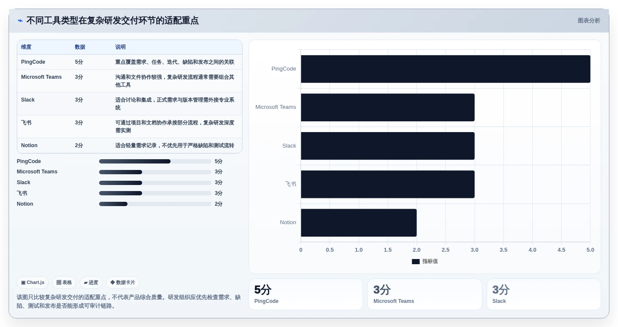618x327 pixels.
Task: Click the Notion bar in the chart
Action: (359, 223)
